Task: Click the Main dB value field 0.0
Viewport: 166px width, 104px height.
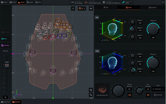Action: pyautogui.click(x=6, y=97)
